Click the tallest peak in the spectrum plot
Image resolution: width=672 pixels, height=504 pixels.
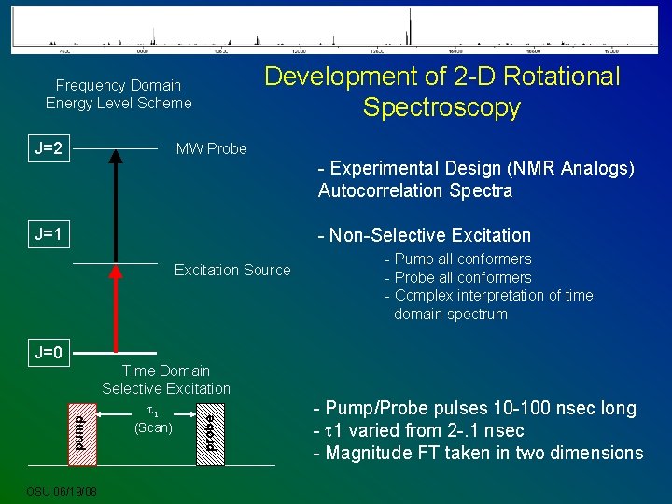coord(410,26)
